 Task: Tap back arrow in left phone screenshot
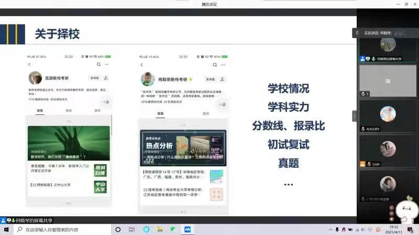(29, 64)
